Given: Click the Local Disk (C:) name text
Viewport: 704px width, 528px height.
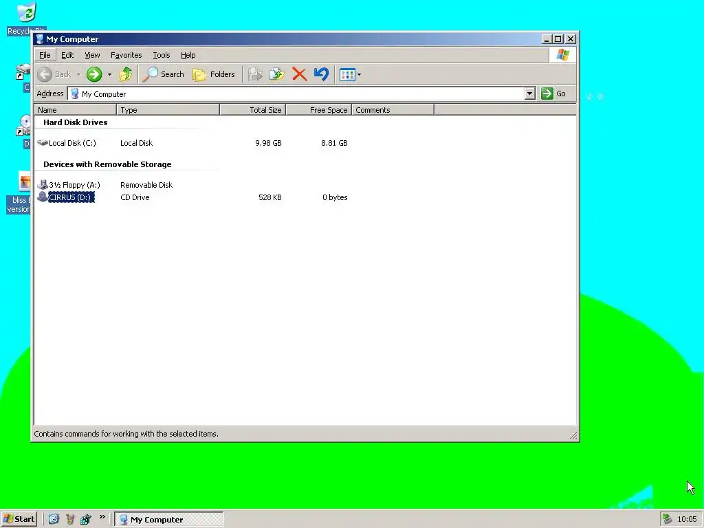Looking at the screenshot, I should (72, 143).
